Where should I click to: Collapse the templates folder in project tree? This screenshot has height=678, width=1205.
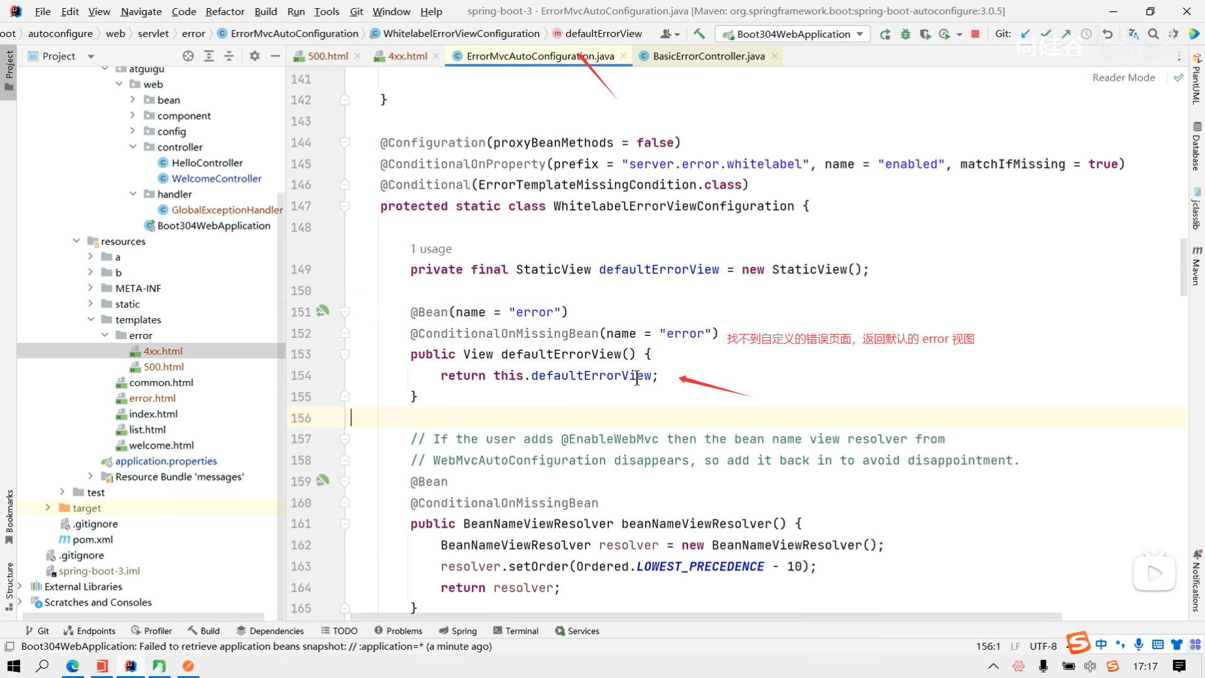(91, 320)
